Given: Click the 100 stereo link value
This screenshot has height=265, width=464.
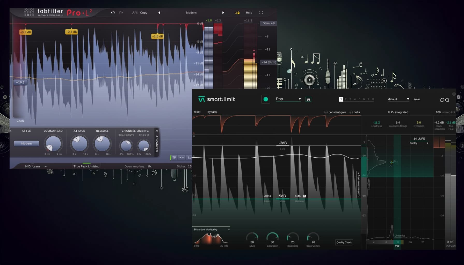Looking at the screenshot, I should (438, 112).
